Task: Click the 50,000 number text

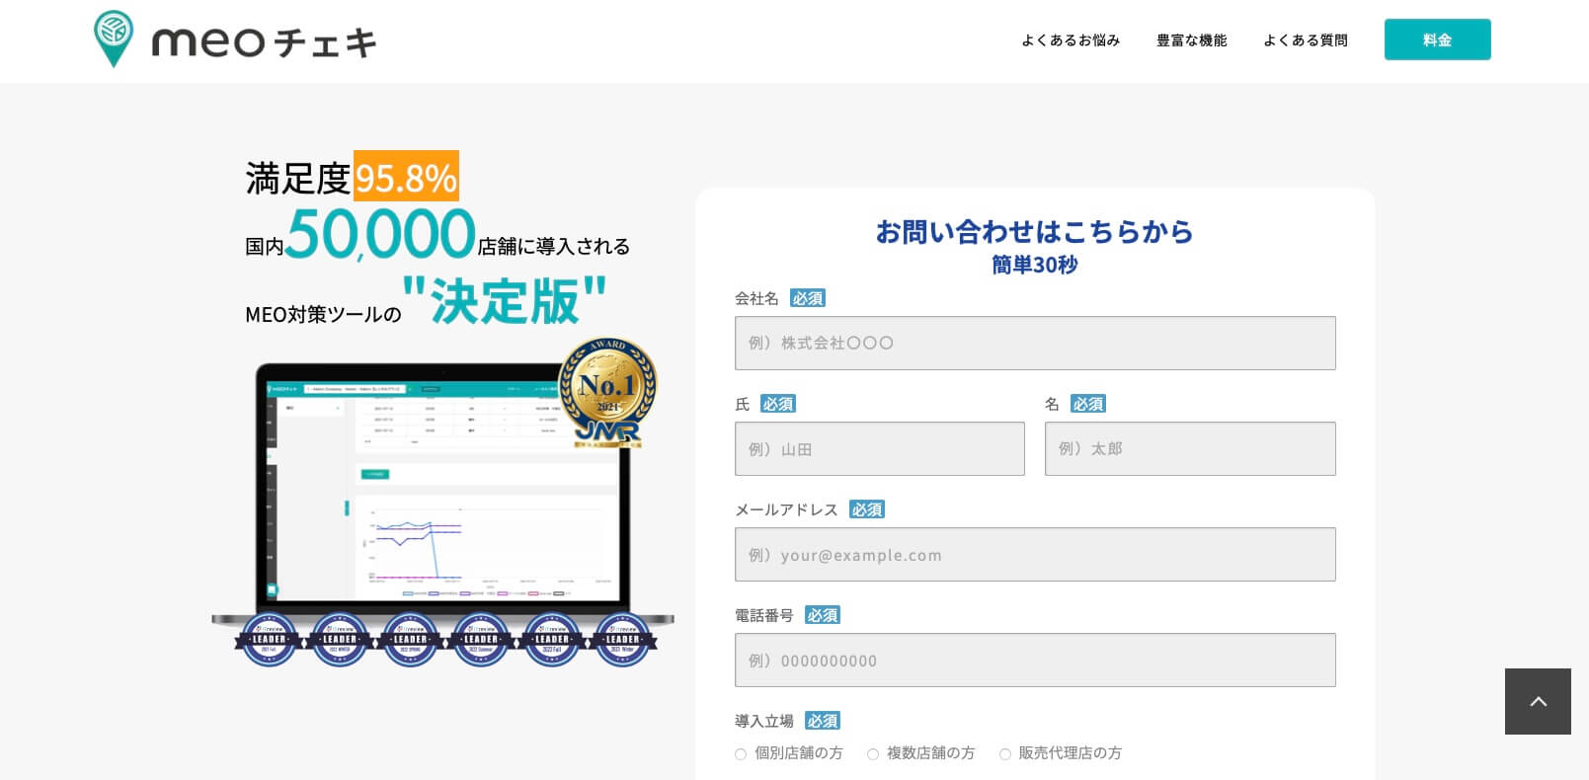Action: [x=380, y=233]
